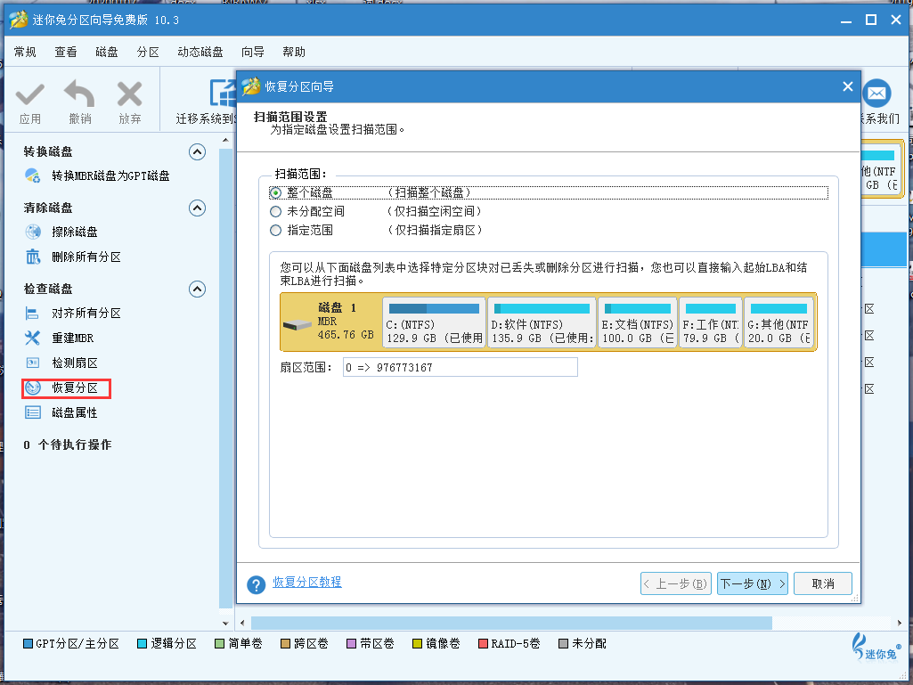Open the 动态磁盘 menu
The image size is (913, 685).
click(x=200, y=52)
